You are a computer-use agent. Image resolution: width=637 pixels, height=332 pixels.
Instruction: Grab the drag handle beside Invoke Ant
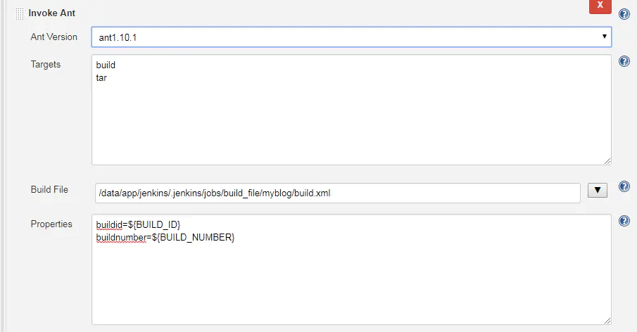(x=19, y=13)
